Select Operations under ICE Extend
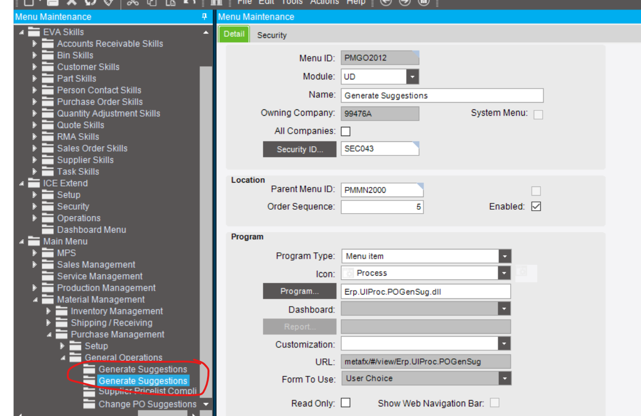 [x=79, y=218]
